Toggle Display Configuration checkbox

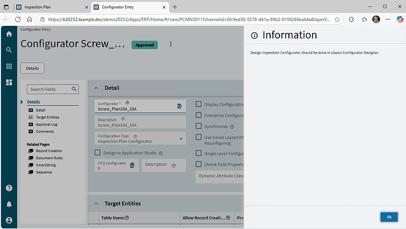click(199, 104)
